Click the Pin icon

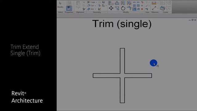point(142,6)
